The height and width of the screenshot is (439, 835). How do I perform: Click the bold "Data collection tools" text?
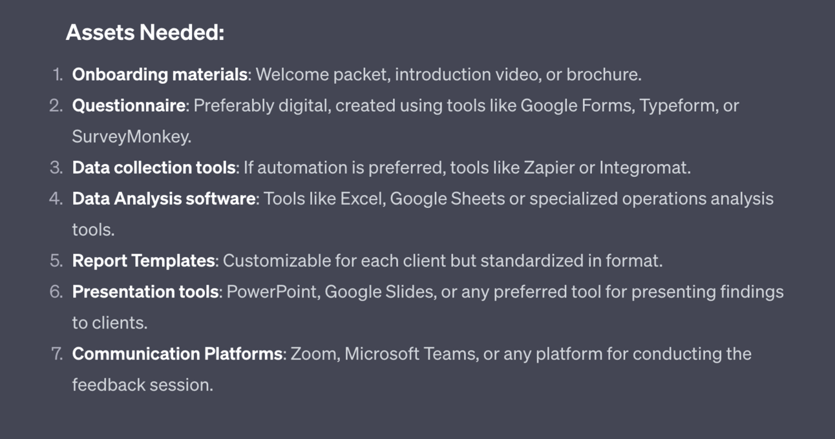pos(154,168)
